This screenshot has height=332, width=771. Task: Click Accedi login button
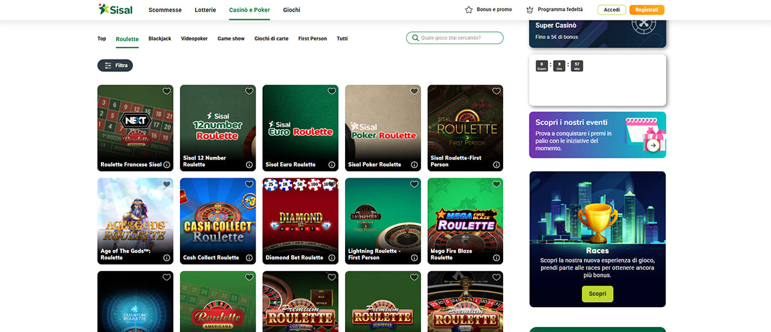[x=612, y=10]
